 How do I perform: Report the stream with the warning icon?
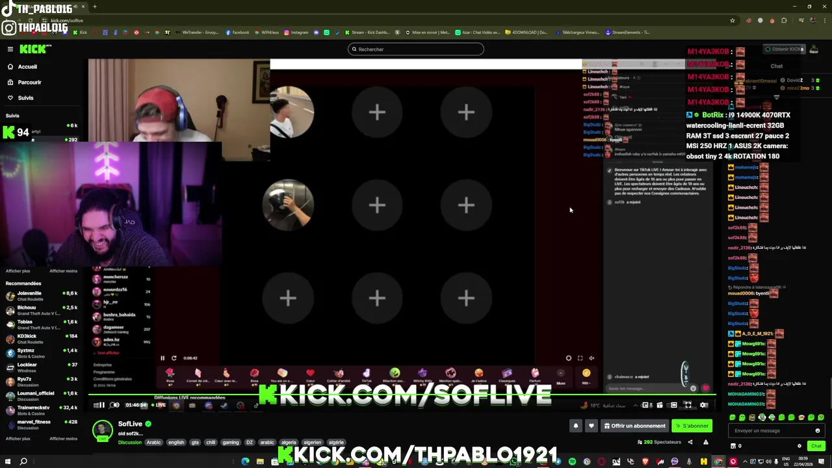705,442
